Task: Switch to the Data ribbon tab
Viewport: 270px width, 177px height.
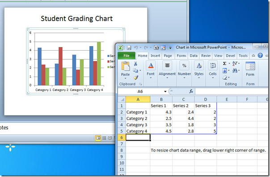Action: pyautogui.click(x=194, y=56)
